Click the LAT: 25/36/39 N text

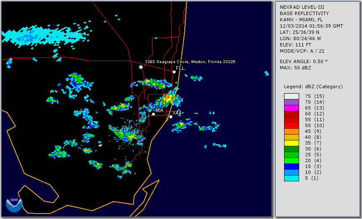[x=300, y=32]
